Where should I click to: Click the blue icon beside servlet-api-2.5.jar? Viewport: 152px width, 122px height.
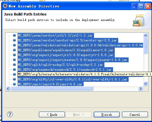(x=14, y=40)
